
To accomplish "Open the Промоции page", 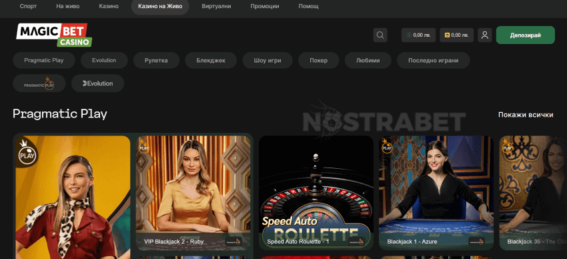I will [x=265, y=7].
